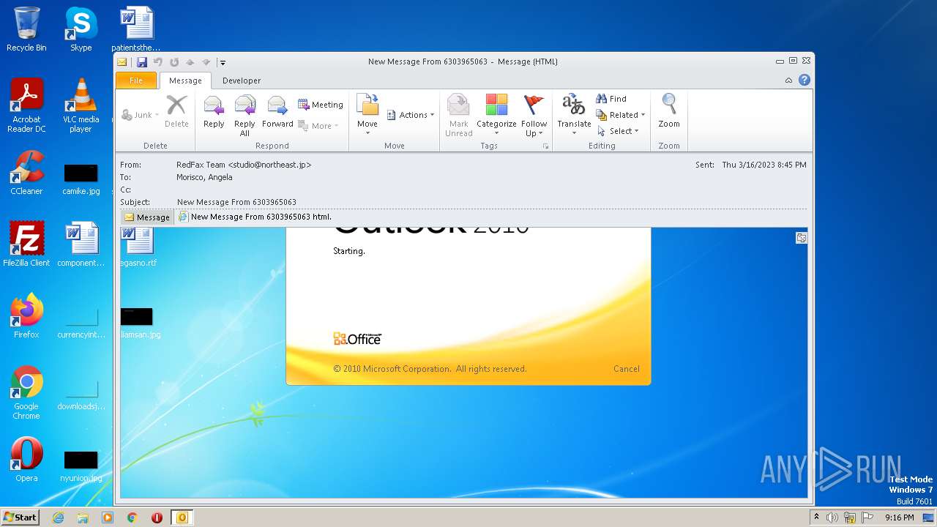937x527 pixels.
Task: Click Reply All in the Respond group
Action: pos(244,116)
